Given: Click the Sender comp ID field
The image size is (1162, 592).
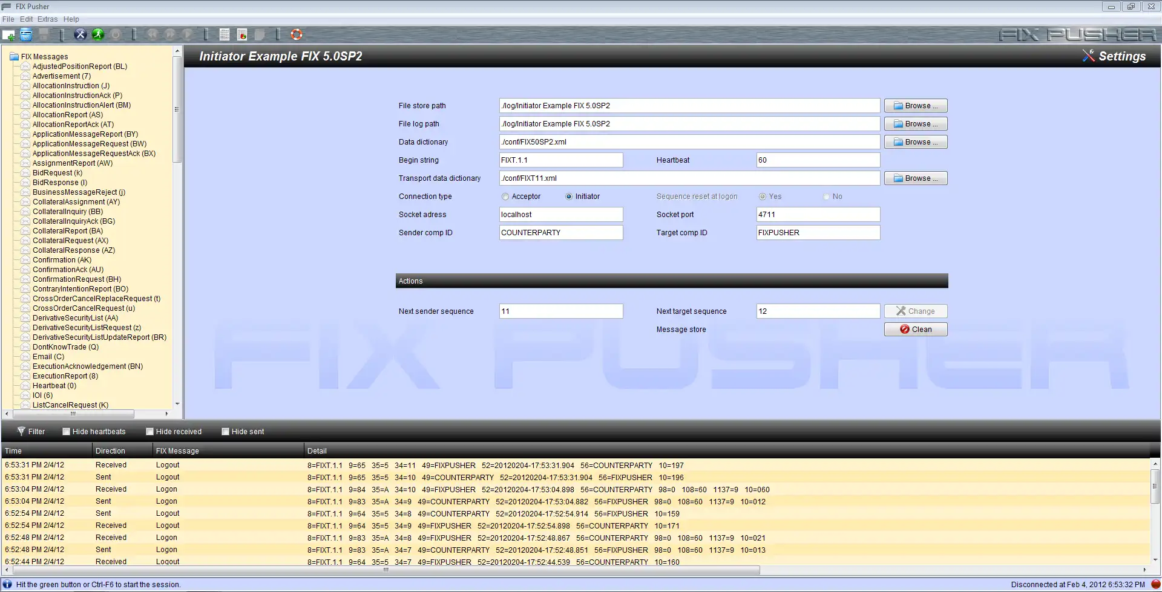Looking at the screenshot, I should coord(561,233).
